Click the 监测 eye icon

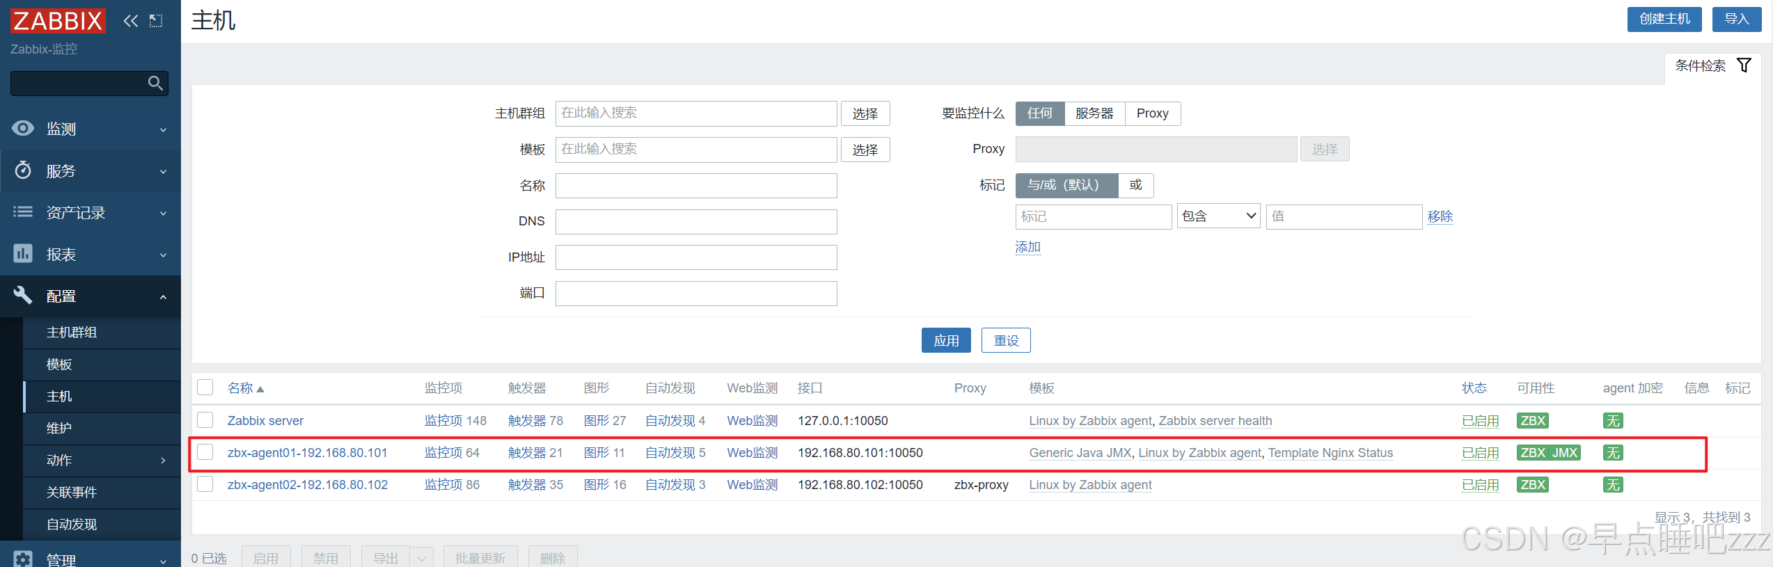click(23, 128)
